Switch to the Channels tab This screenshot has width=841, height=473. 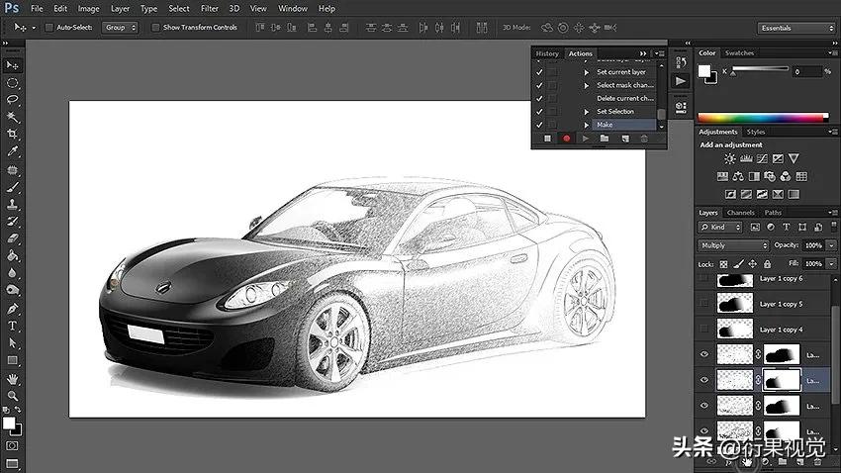point(740,213)
